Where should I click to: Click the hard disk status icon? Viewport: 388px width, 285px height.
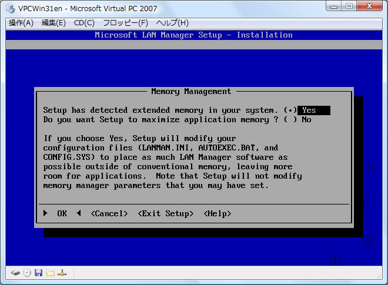pos(15,273)
